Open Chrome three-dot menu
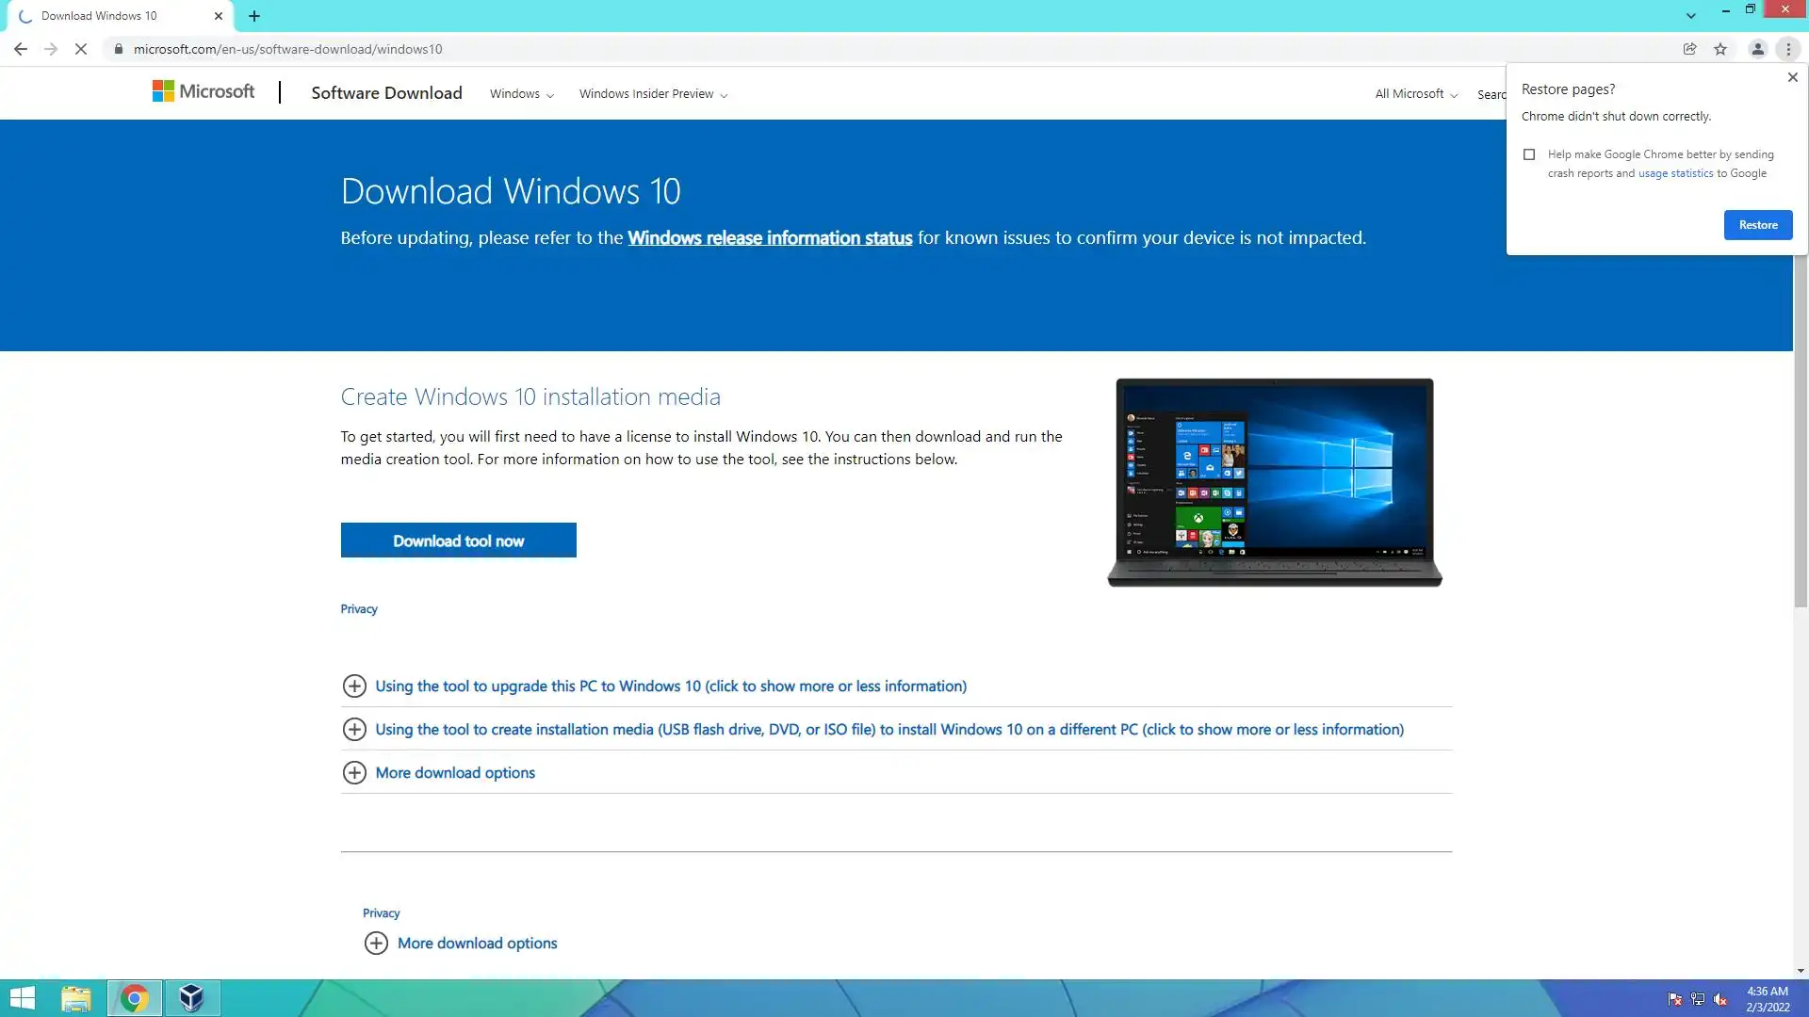The width and height of the screenshot is (1809, 1017). point(1788,49)
